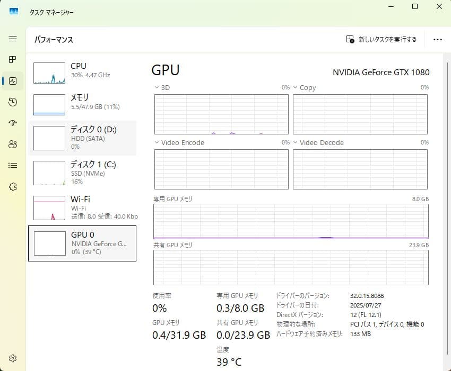The width and height of the screenshot is (451, 371).
Task: Click the 専用 GPU メモリ usage graph
Action: click(x=291, y=222)
